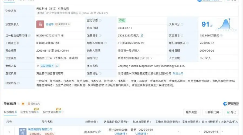Sort by 认缴出资日期 column

142,122
